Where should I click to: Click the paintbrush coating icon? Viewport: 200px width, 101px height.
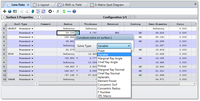[x=58, y=12]
